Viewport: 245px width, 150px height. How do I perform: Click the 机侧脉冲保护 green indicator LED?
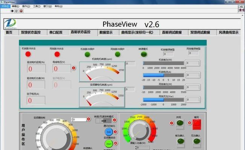(87, 54)
